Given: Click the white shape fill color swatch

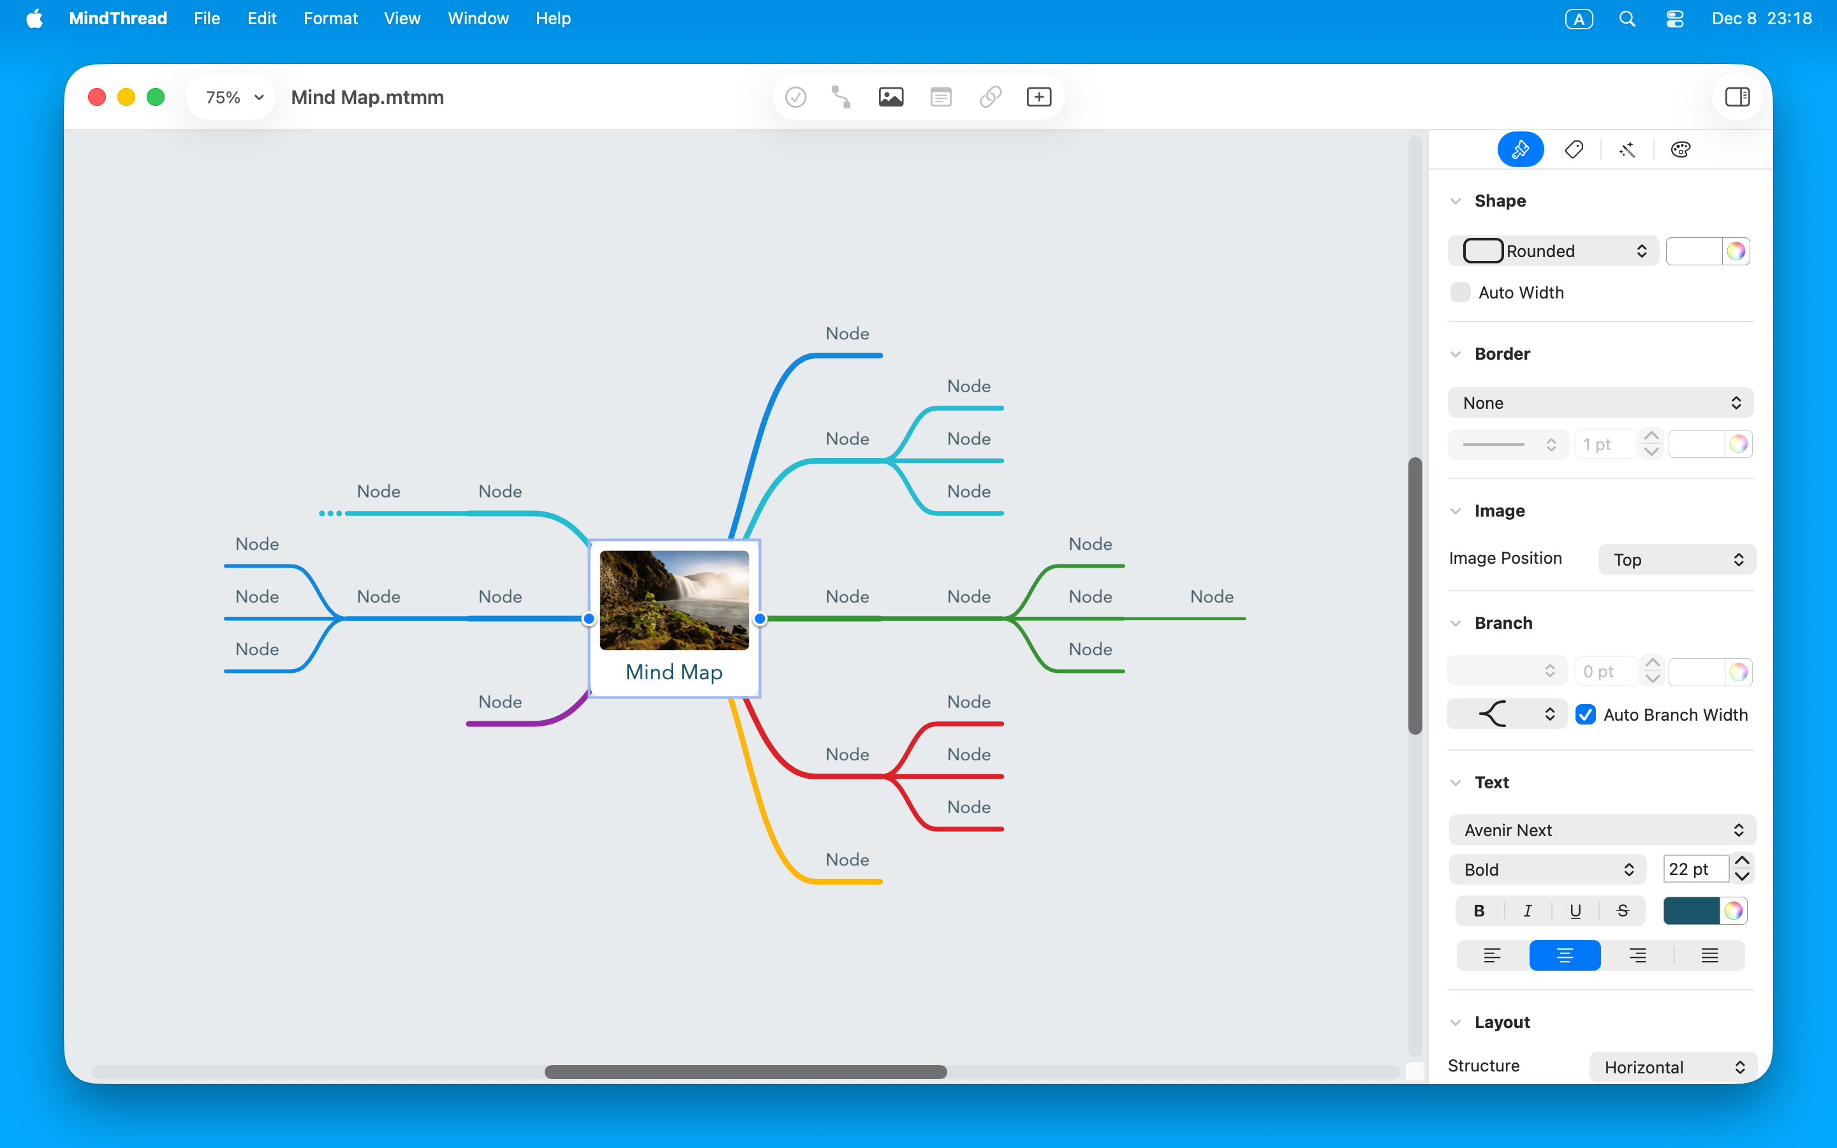Looking at the screenshot, I should coord(1693,251).
